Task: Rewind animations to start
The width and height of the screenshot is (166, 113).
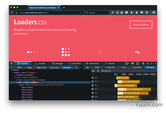Action: 93,71
